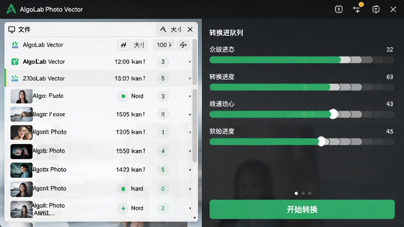Screen dimensions: 404x227
Task: Click the refresh icon next to 100 field
Action: pyautogui.click(x=183, y=45)
